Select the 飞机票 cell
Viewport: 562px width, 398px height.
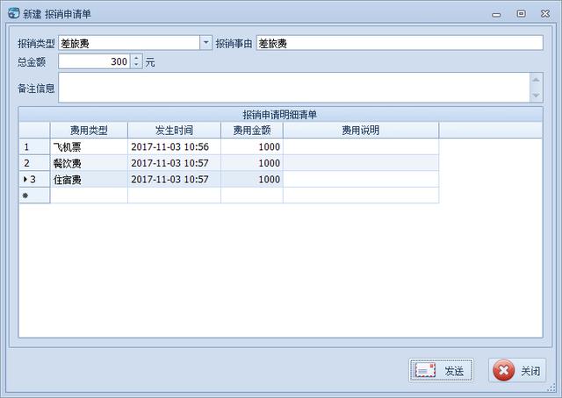pos(89,146)
